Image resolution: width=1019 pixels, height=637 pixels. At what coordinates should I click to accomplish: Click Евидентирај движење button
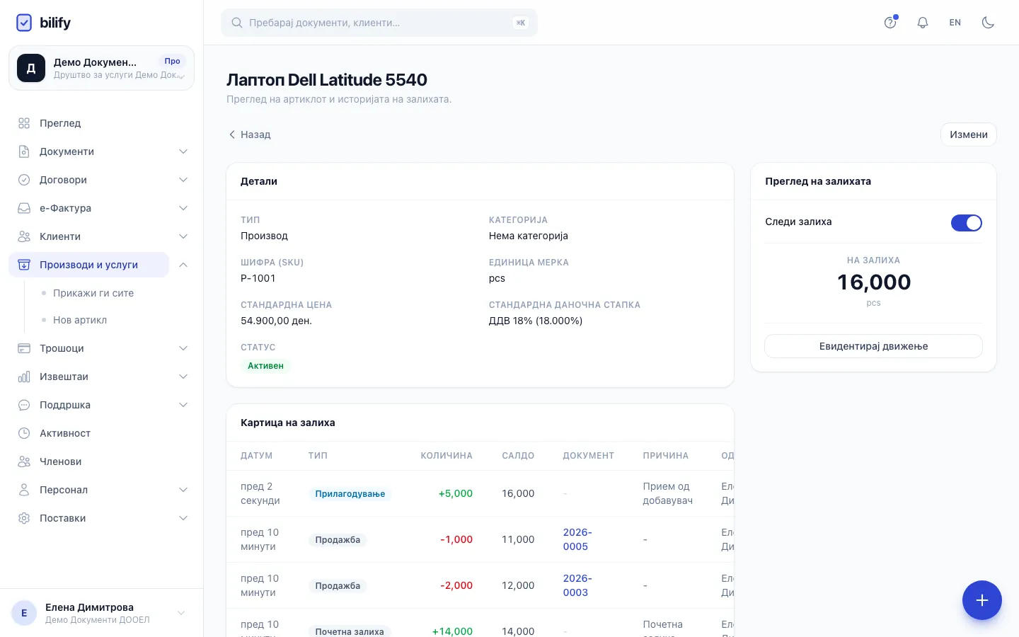[x=873, y=346]
